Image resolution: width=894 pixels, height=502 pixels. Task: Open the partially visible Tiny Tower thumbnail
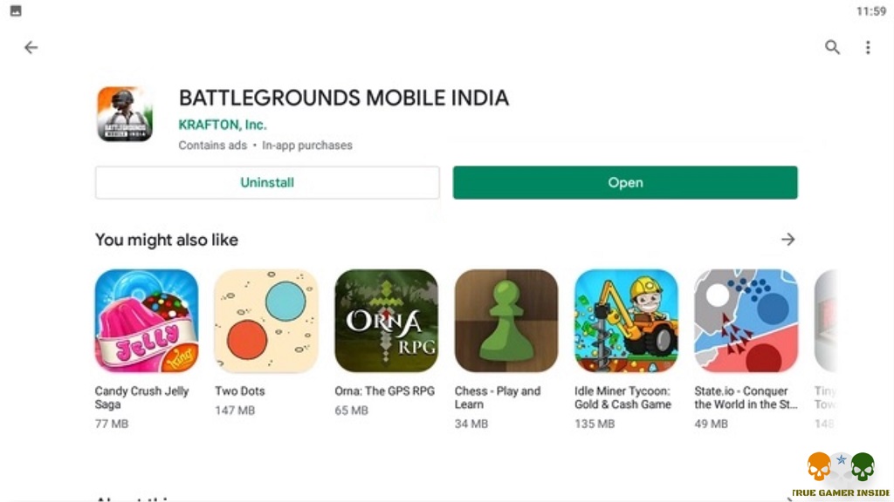826,321
